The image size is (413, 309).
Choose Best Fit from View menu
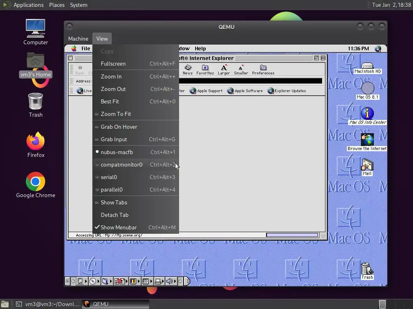pyautogui.click(x=136, y=101)
